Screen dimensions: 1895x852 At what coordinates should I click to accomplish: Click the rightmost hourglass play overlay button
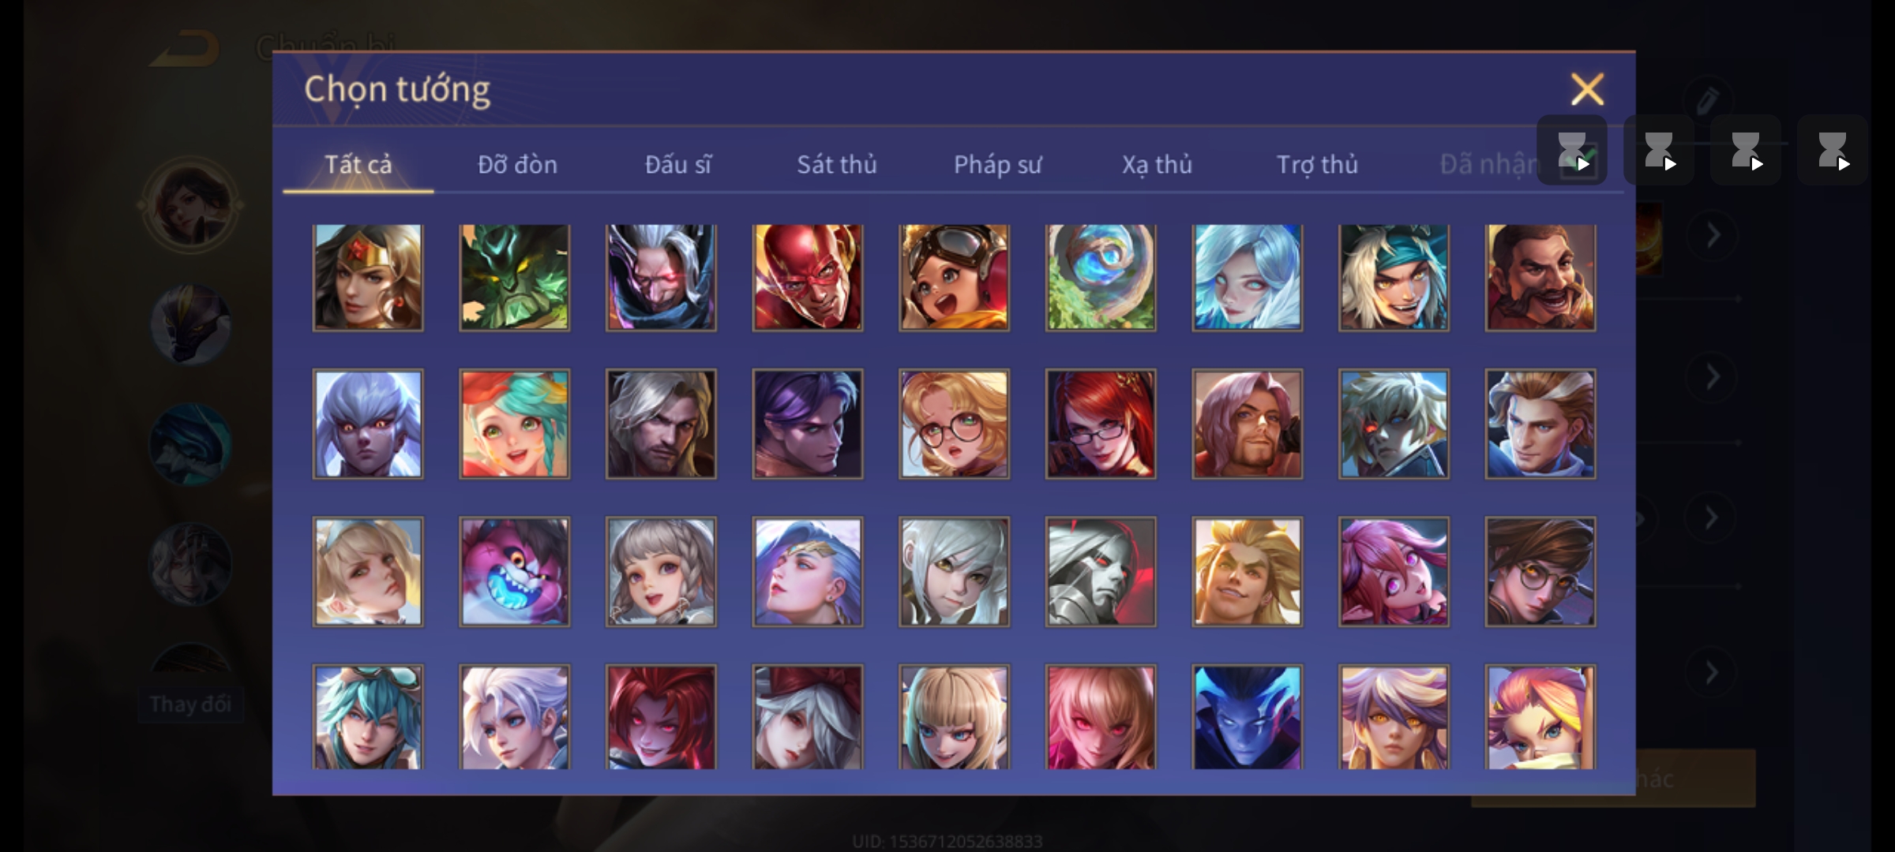pyautogui.click(x=1833, y=150)
